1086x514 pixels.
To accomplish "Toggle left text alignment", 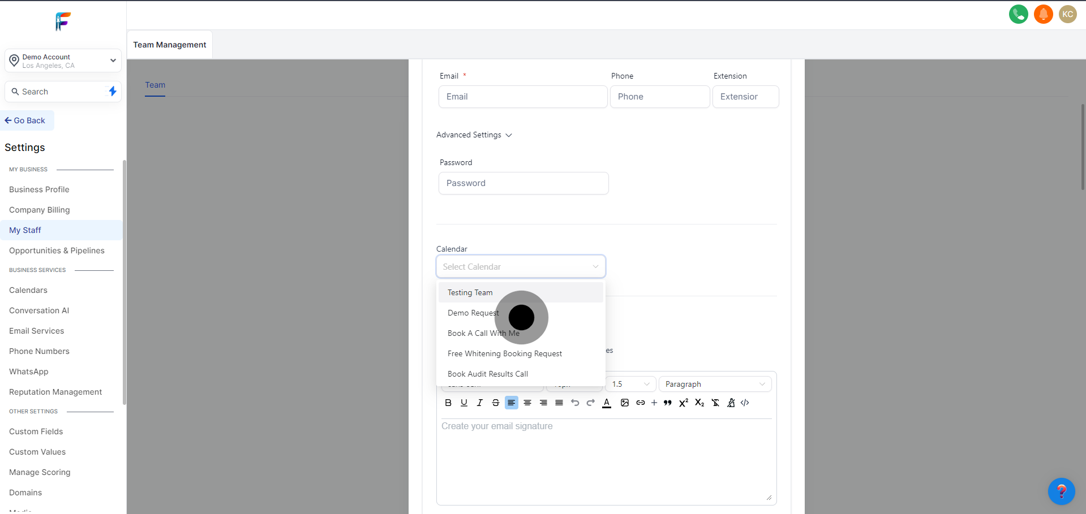I will pos(512,403).
